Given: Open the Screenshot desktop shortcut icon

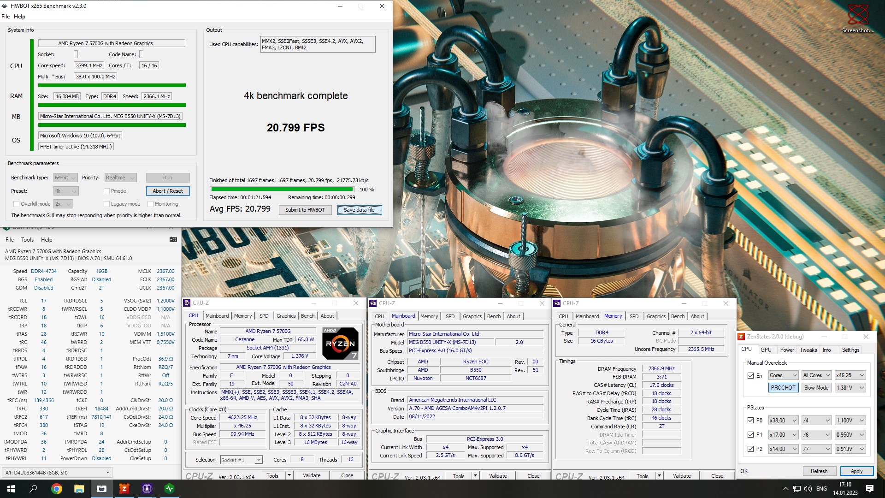Looking at the screenshot, I should tap(857, 18).
